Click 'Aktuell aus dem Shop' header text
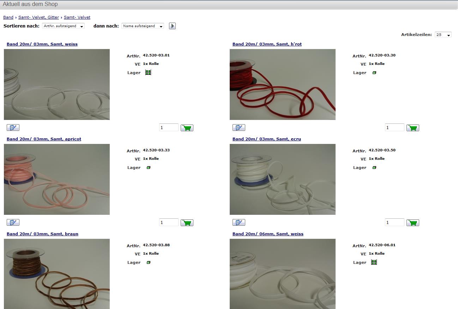 30,4
